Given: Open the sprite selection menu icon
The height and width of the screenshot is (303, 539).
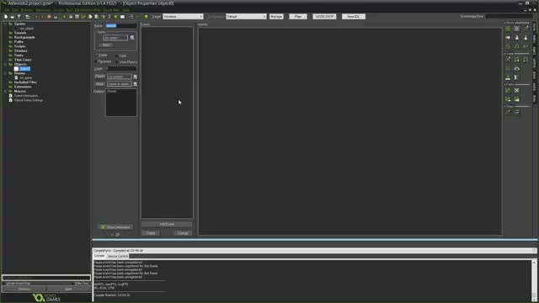Looking at the screenshot, I should (x=132, y=38).
